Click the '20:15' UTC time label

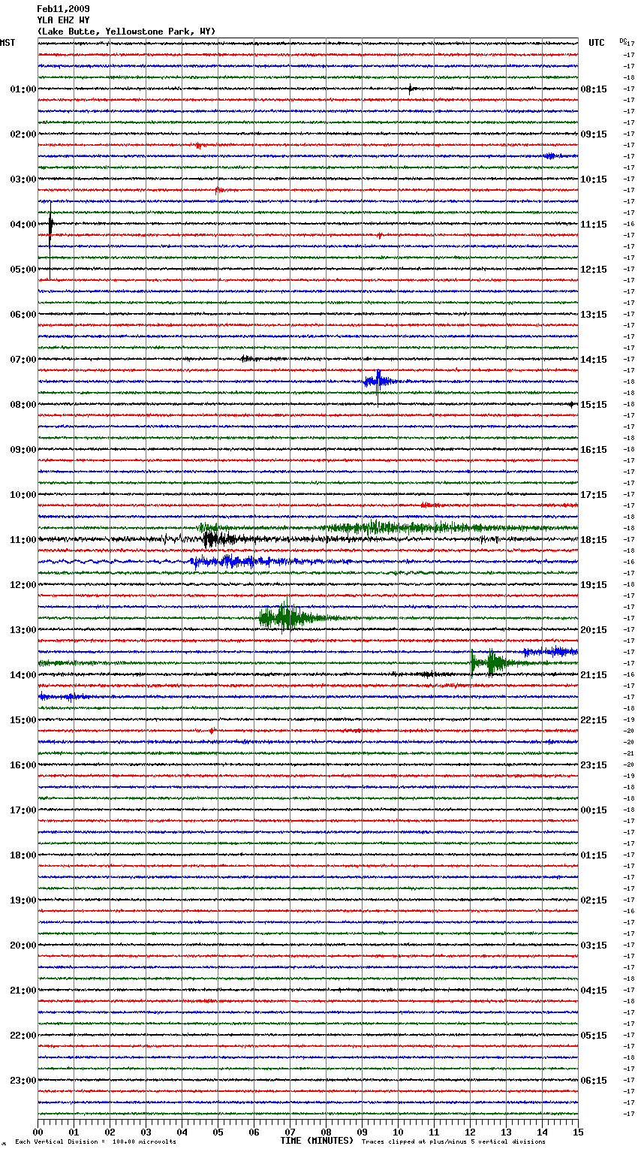click(x=594, y=630)
